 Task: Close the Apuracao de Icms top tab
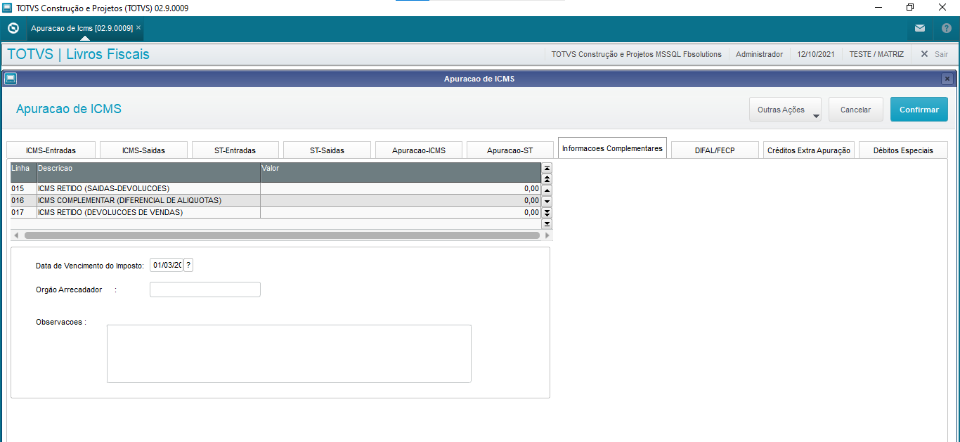tap(138, 27)
